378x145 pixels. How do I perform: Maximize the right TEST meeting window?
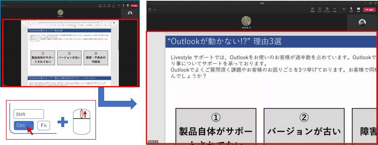370,3
